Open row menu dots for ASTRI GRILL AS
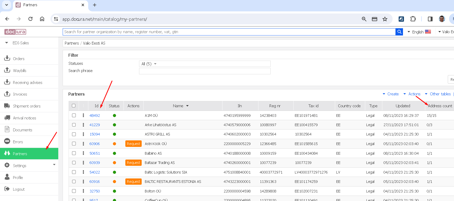The image size is (454, 201). tap(83, 134)
